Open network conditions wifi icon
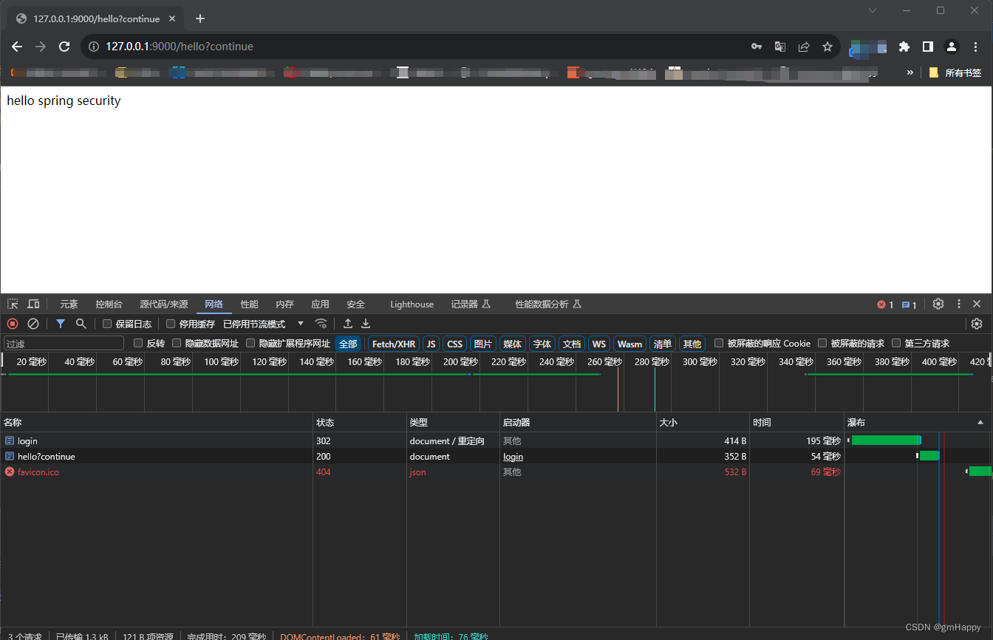The image size is (993, 640). pyautogui.click(x=321, y=324)
